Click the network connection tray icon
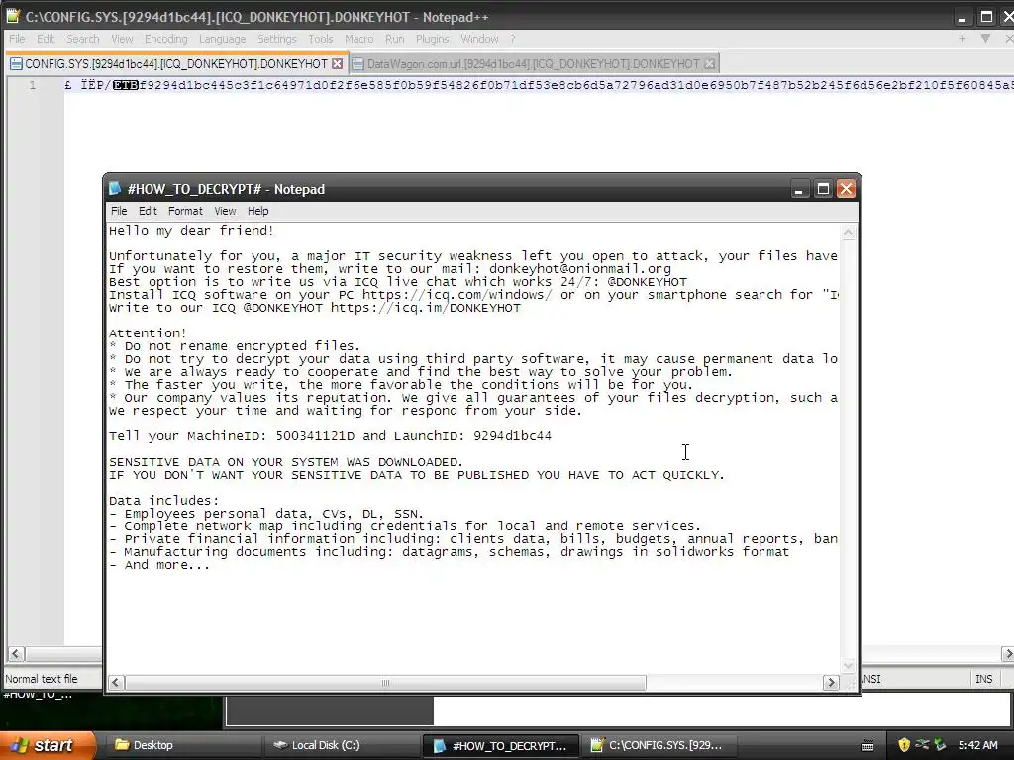The width and height of the screenshot is (1014, 760). pos(922,745)
